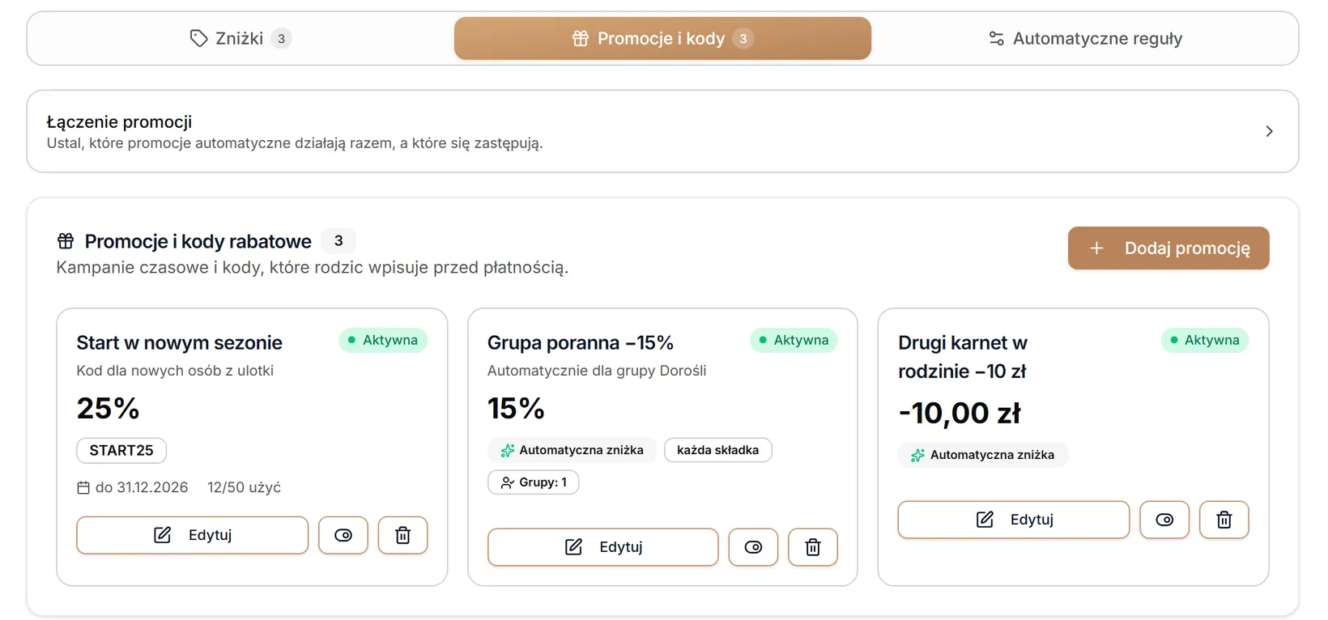
Task: Toggle visibility of Start w nowym sezonie promotion
Action: coord(343,535)
